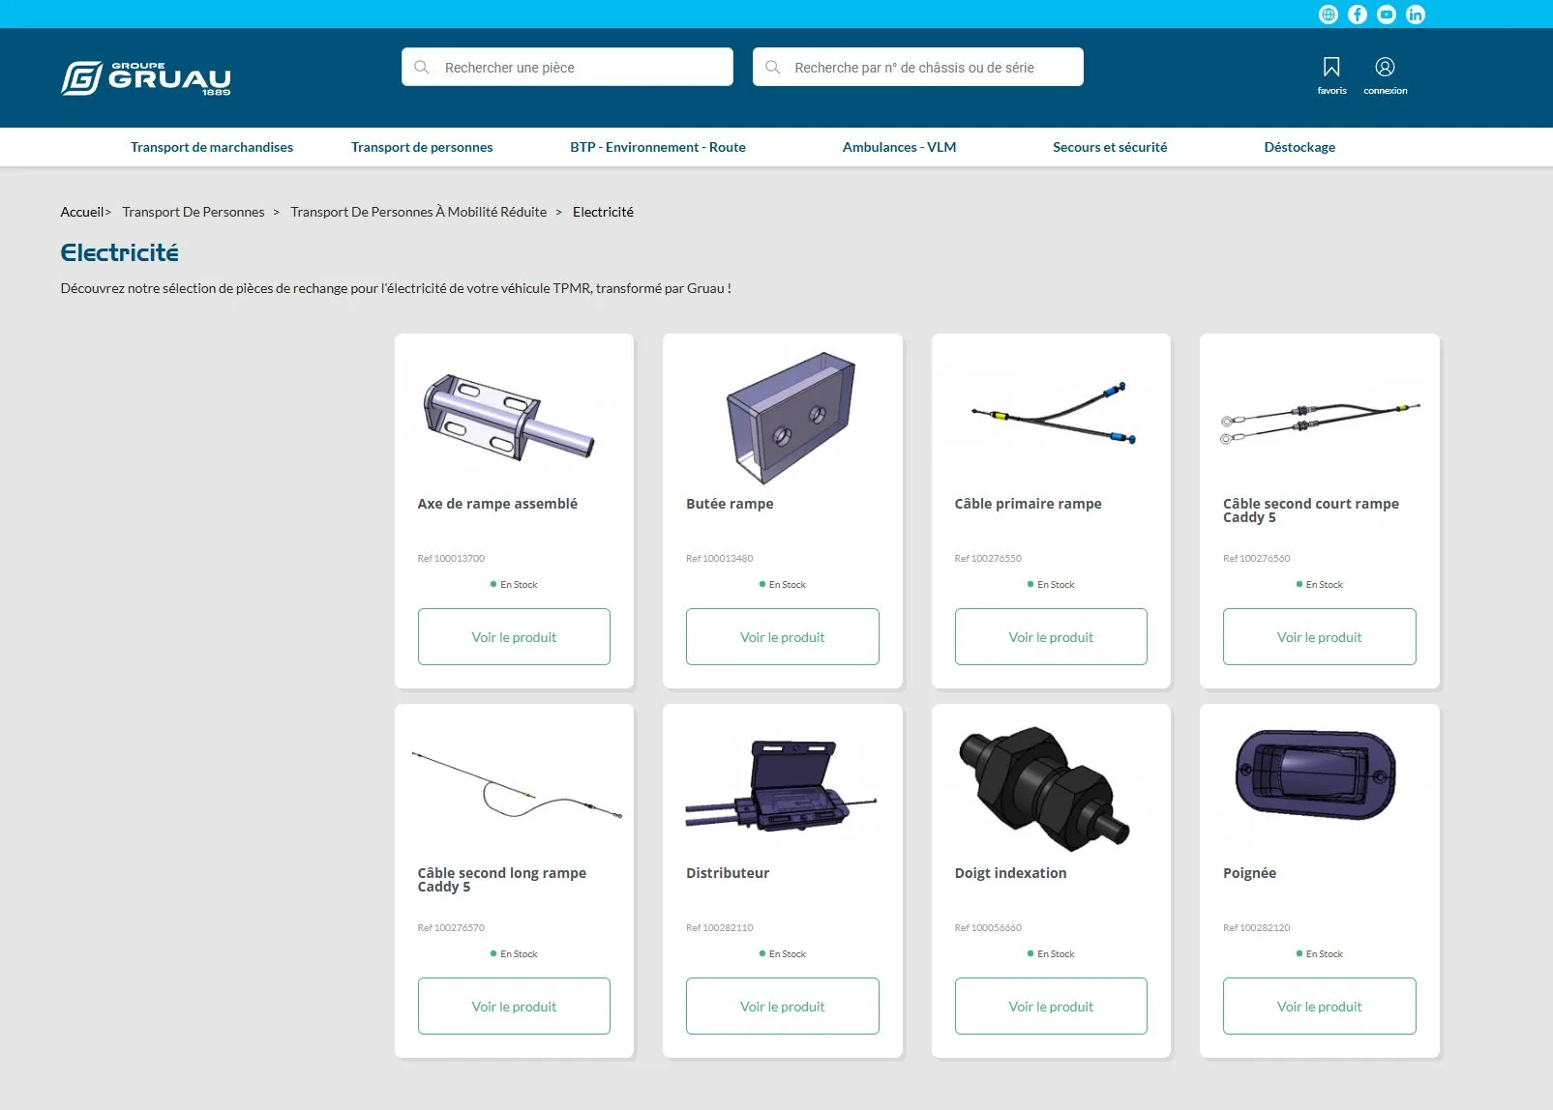Open the YouTube channel icon

point(1387,15)
